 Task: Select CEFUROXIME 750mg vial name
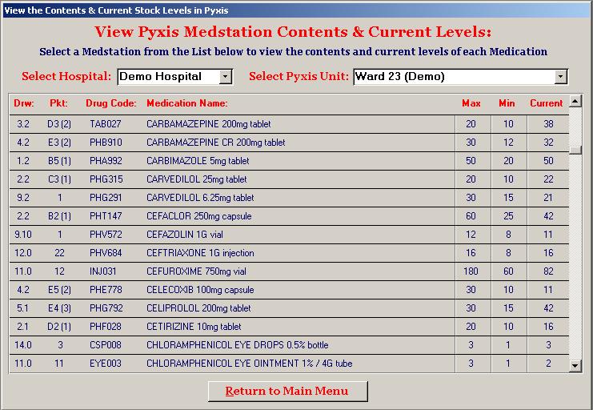pos(196,271)
